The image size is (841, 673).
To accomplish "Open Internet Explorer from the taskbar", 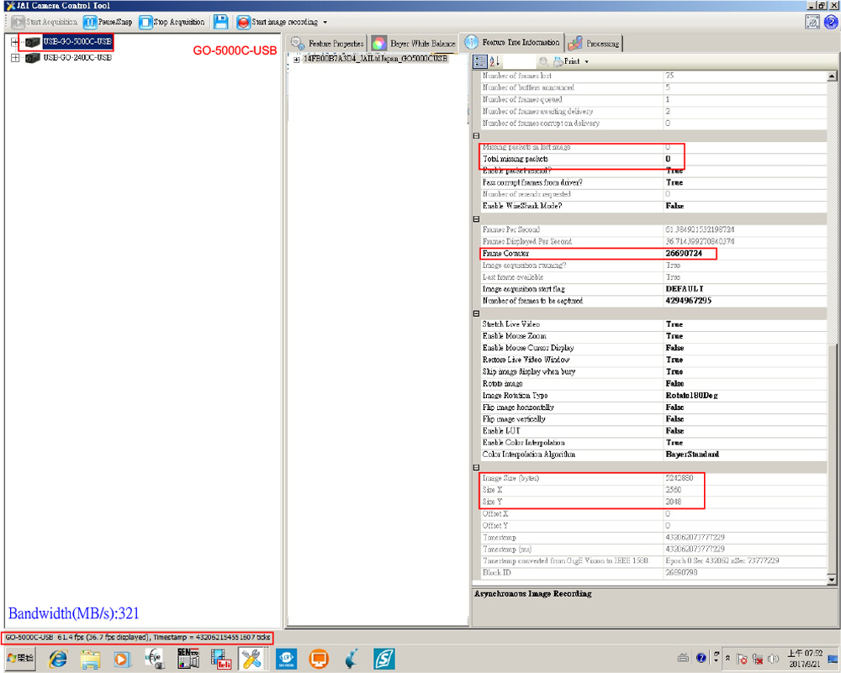I will click(x=58, y=659).
